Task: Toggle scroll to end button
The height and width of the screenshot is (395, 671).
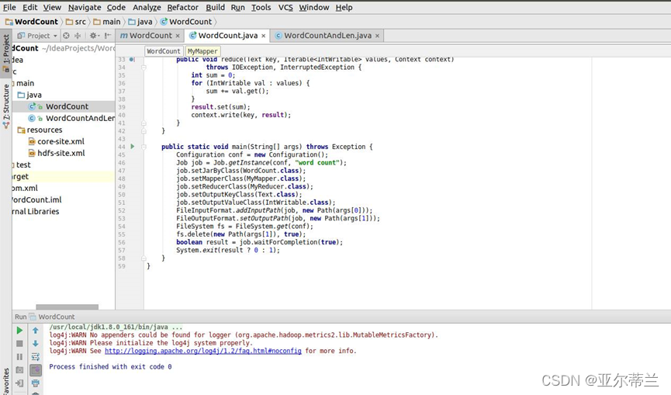Action: pyautogui.click(x=36, y=370)
